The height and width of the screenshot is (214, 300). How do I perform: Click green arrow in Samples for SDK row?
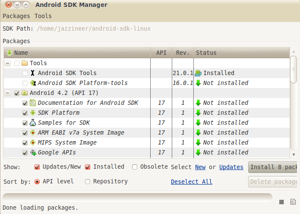(198, 123)
